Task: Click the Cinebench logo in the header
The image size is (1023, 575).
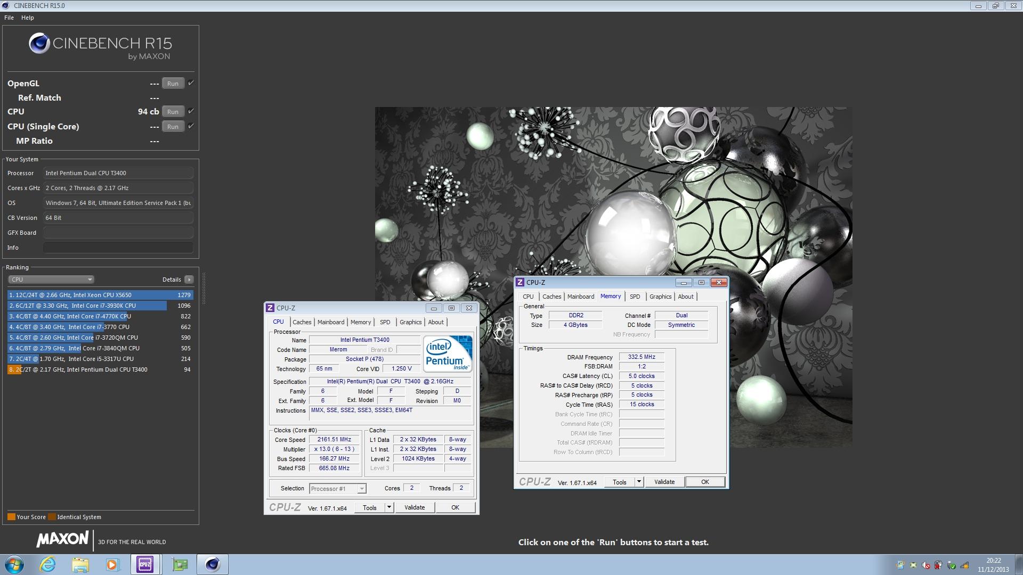Action: pyautogui.click(x=101, y=46)
